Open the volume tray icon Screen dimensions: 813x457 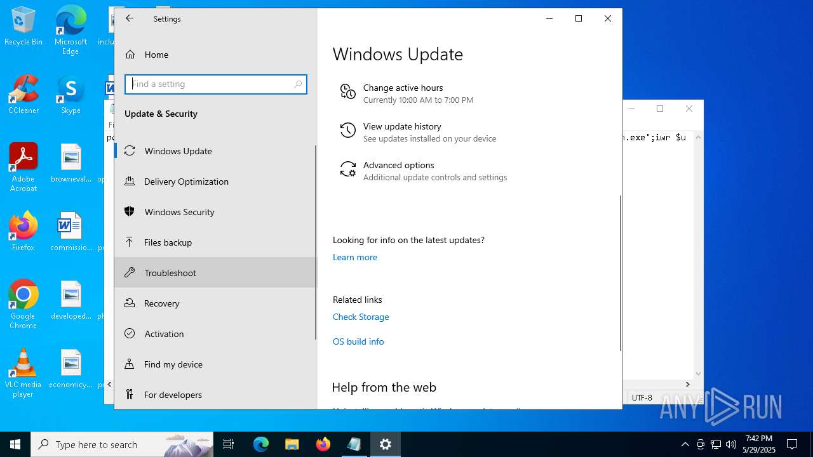pos(731,444)
